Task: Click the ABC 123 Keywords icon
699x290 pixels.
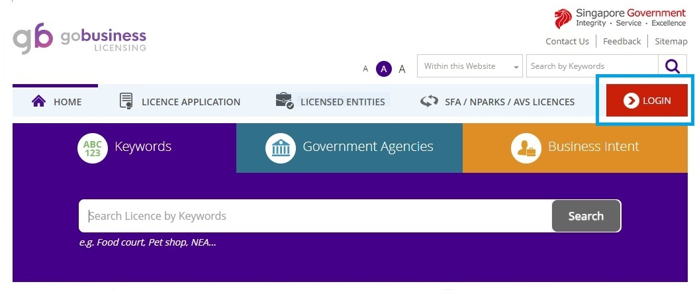Action: (92, 148)
